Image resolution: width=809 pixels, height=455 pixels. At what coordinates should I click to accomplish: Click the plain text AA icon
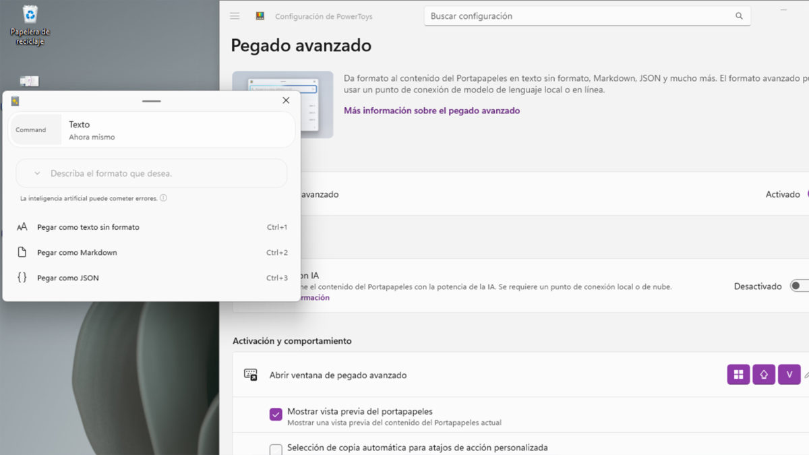coord(22,227)
